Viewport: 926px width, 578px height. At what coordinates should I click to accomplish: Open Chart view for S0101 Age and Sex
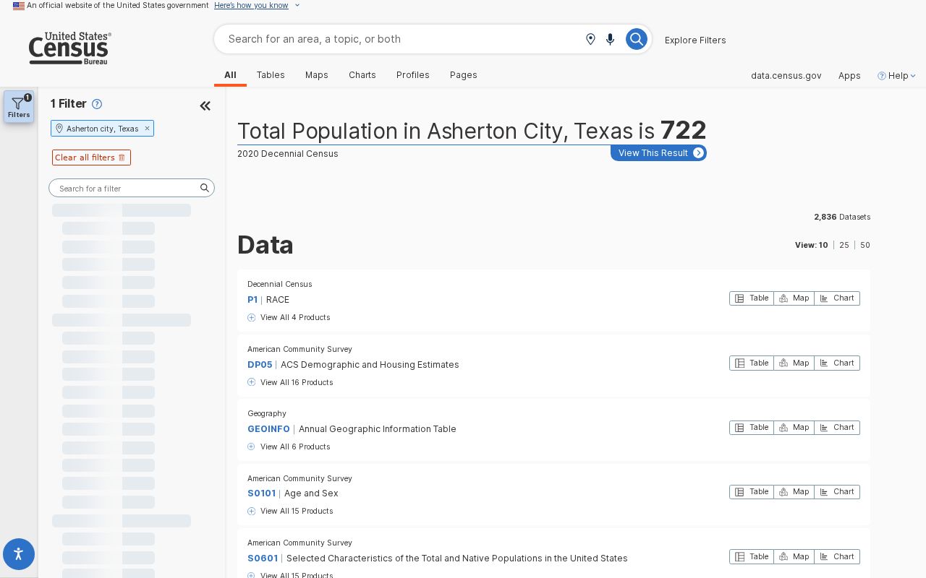tap(837, 492)
